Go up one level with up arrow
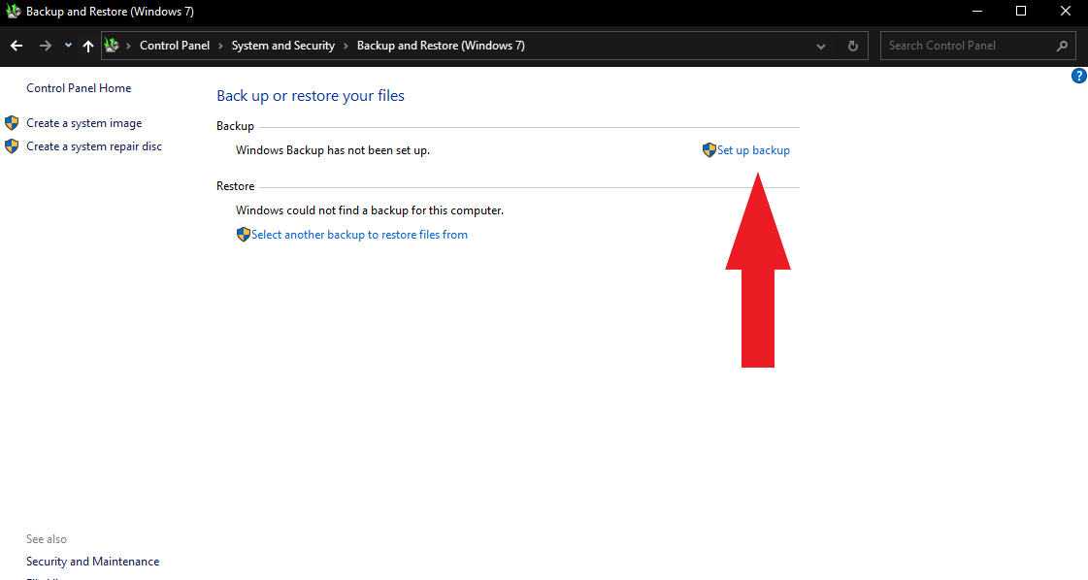Image resolution: width=1088 pixels, height=580 pixels. point(88,46)
